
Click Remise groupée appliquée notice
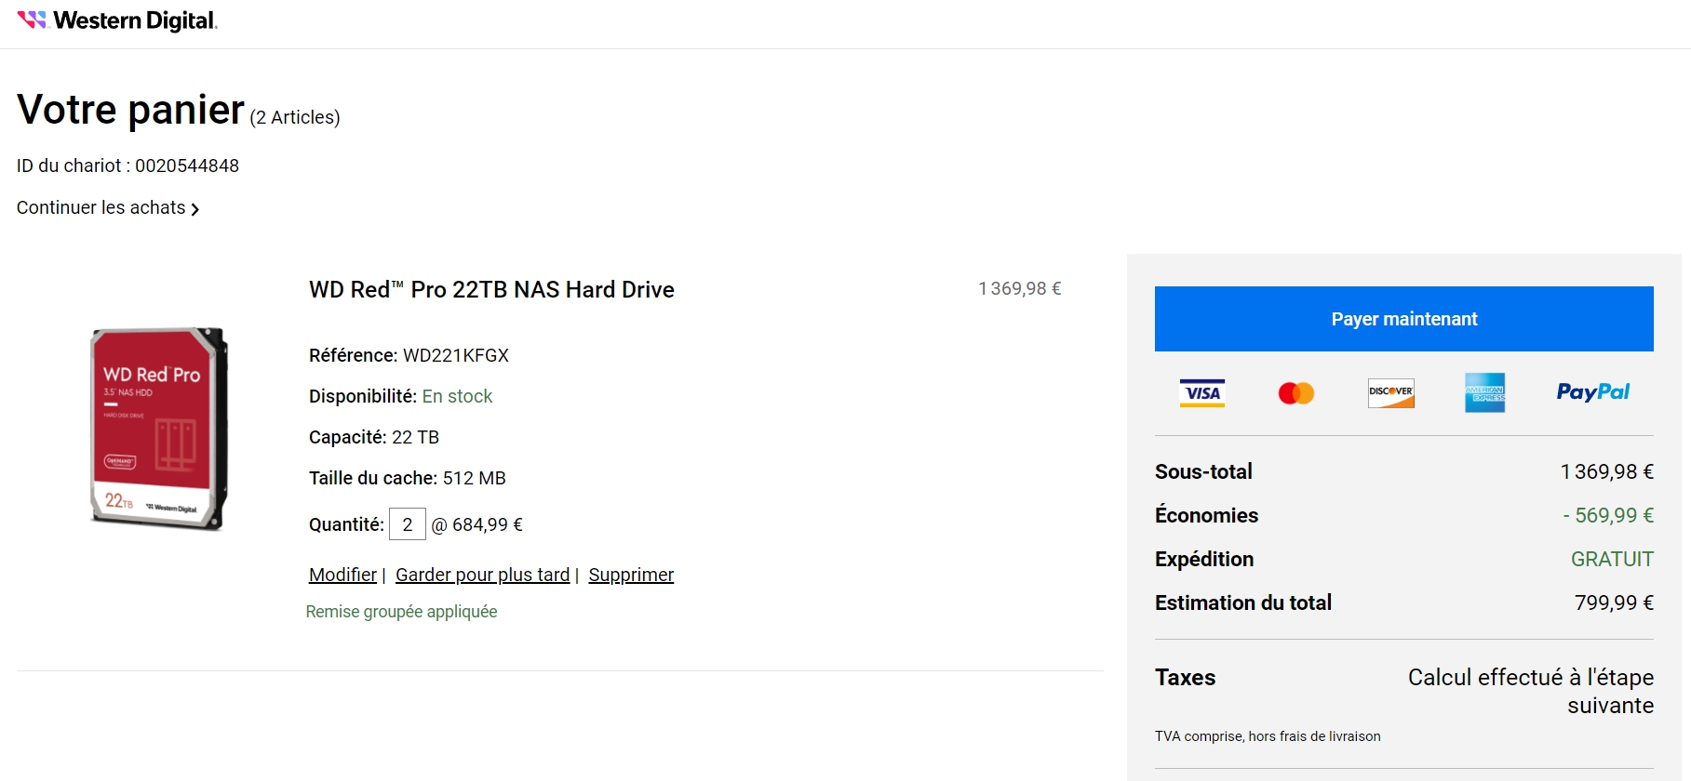pos(402,612)
